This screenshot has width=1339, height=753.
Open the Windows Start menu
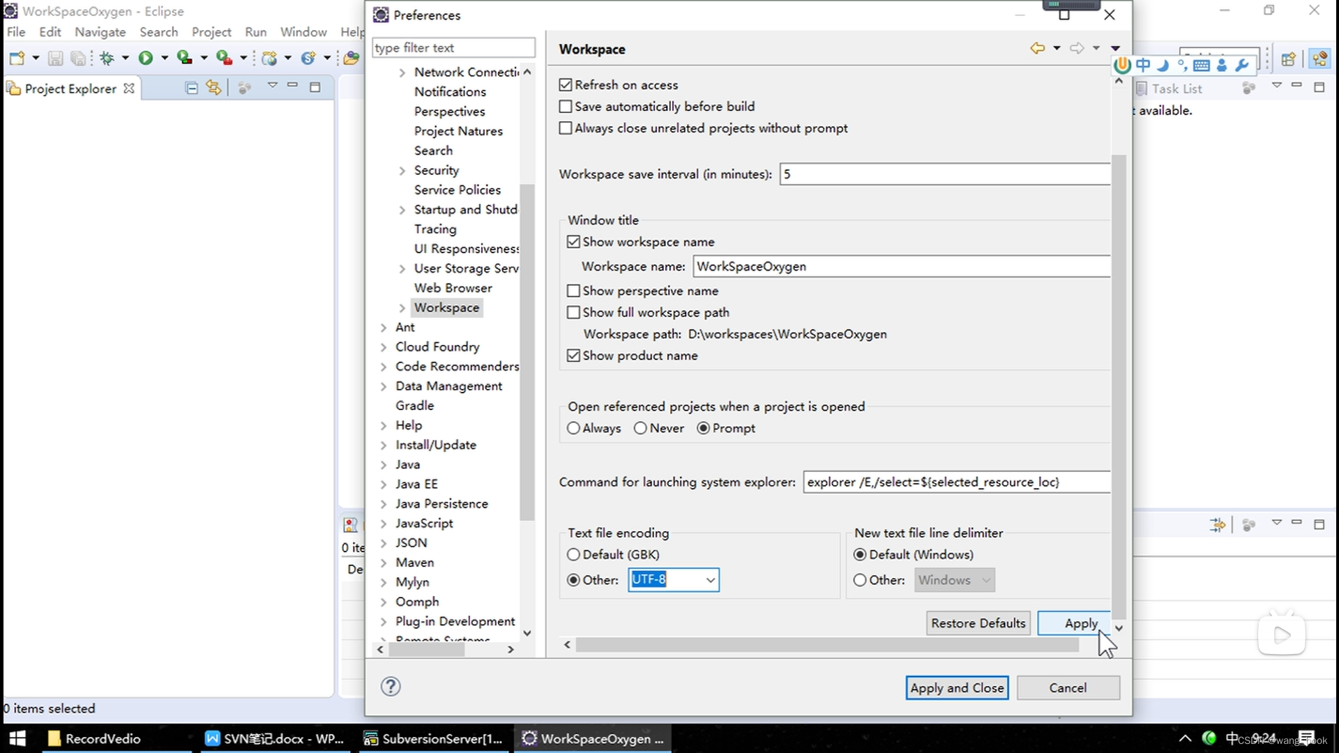tap(17, 738)
